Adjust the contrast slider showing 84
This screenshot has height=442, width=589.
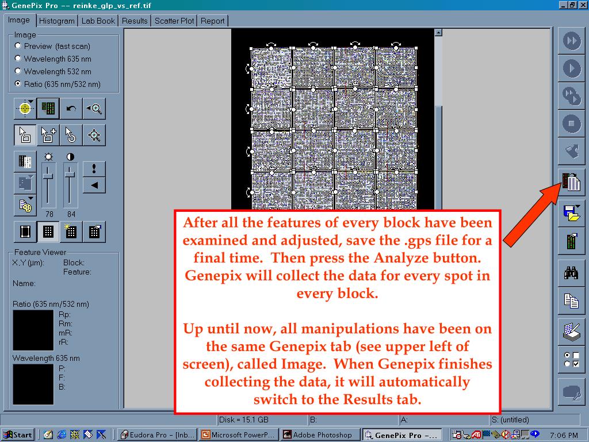point(70,174)
